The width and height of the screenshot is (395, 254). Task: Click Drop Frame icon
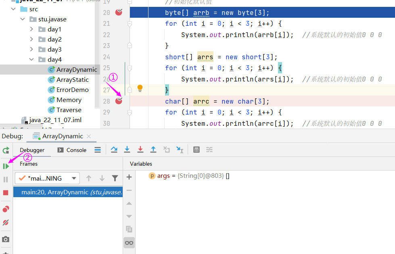[x=167, y=150]
